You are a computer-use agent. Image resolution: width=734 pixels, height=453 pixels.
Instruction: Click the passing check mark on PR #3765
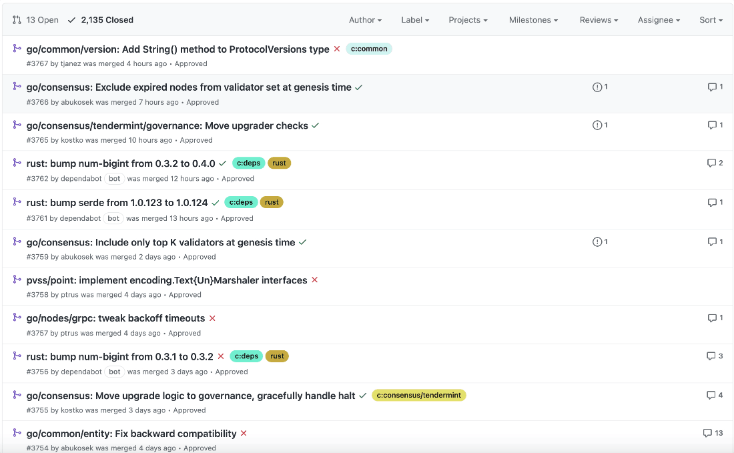(x=315, y=126)
